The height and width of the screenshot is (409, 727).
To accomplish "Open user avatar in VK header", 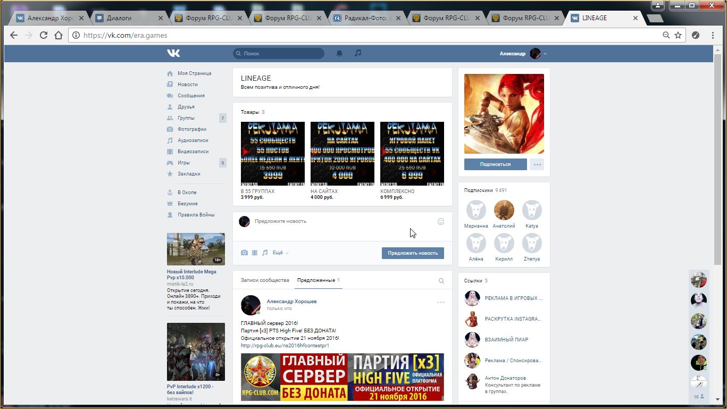I will pos(535,53).
